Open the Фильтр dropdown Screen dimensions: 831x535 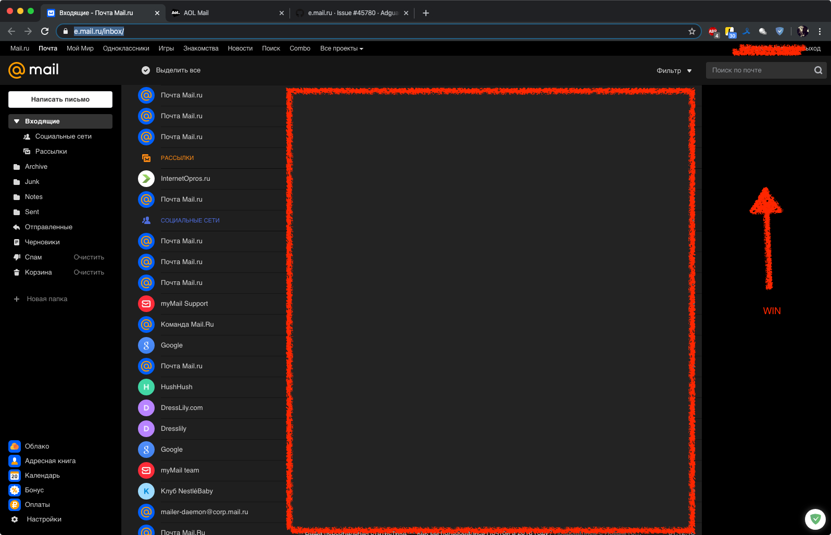coord(674,71)
